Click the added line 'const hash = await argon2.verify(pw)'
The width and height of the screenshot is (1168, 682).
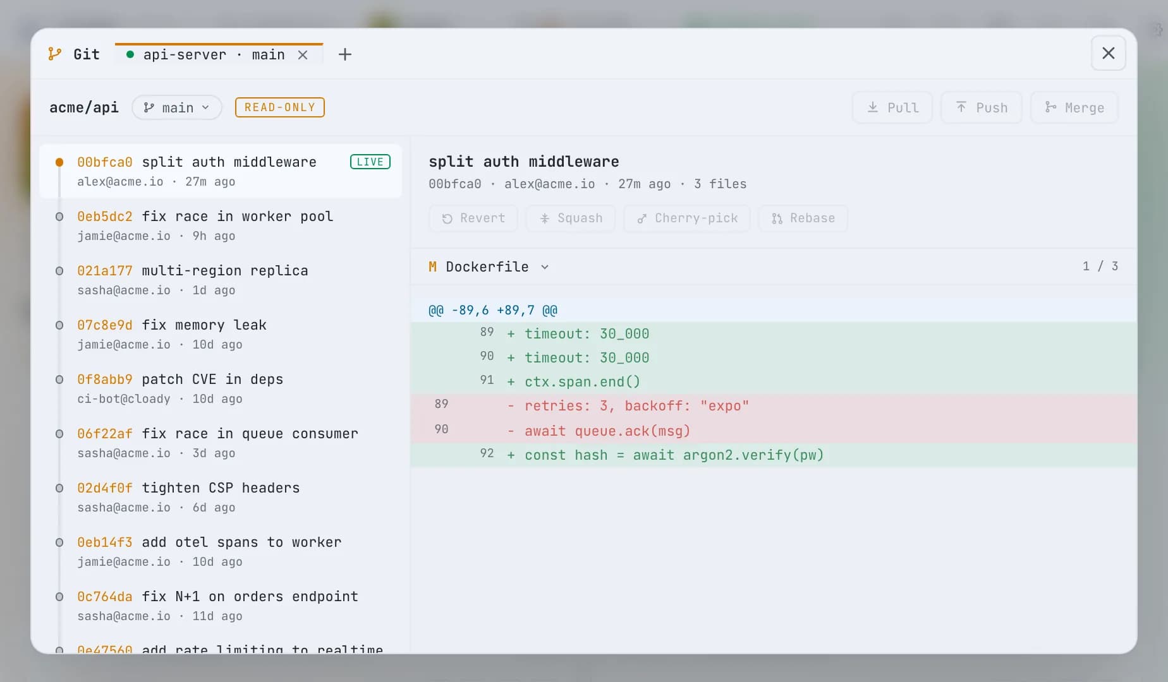tap(773, 455)
